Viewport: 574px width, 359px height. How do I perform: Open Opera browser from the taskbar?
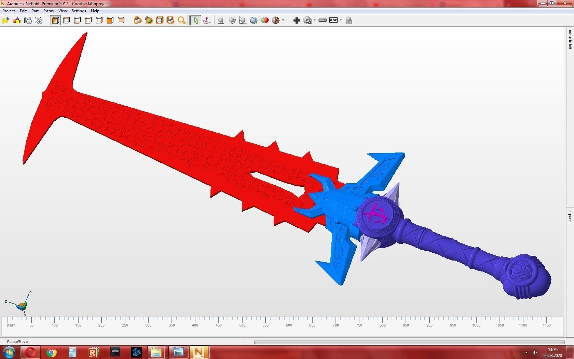[30, 352]
